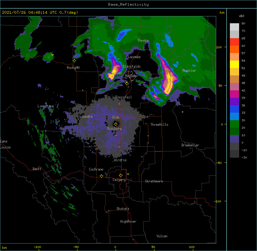This screenshot has height=251, width=257.
Task: Click the Drumheller city label
Action: pos(190,145)
